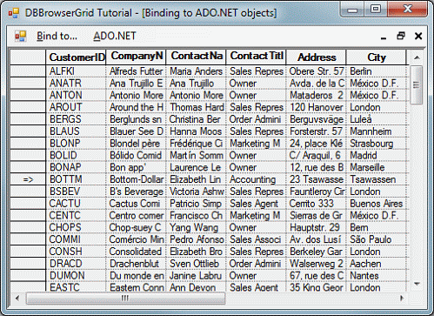Click the CustomerID column header
Image resolution: width=434 pixels, height=316 pixels.
(76, 57)
